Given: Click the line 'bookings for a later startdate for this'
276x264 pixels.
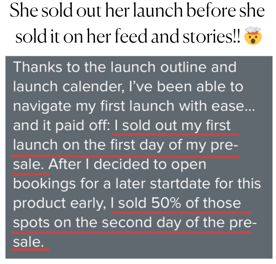Looking at the screenshot, I should point(137,184).
